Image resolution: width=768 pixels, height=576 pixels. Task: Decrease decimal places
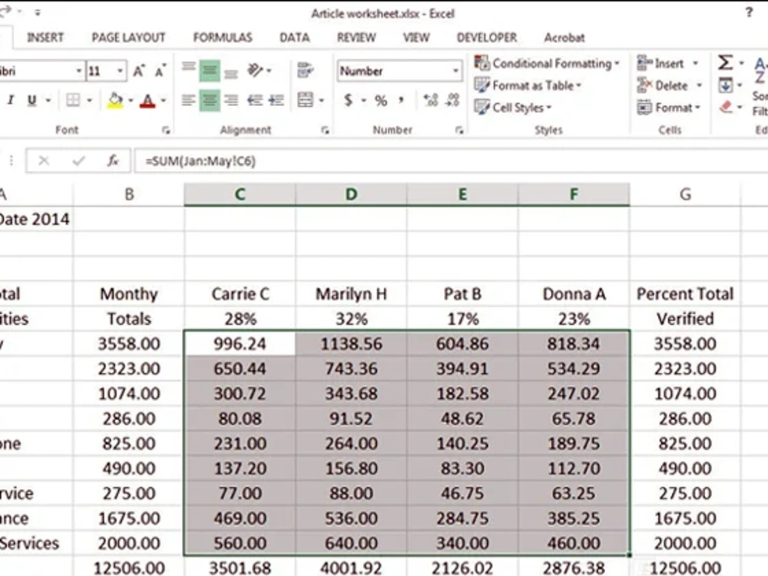(453, 101)
